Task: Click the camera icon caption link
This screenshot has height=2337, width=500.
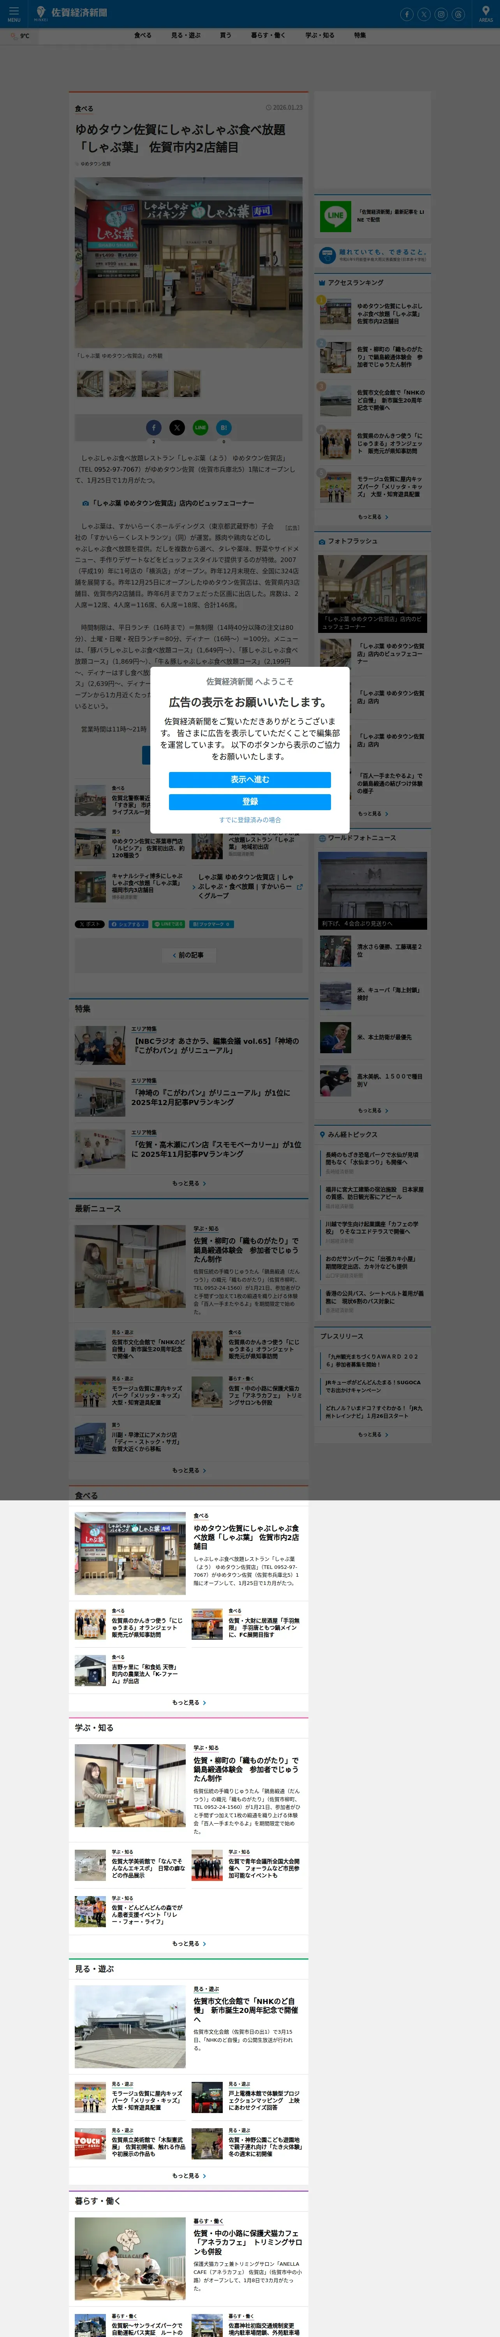Action: click(168, 504)
